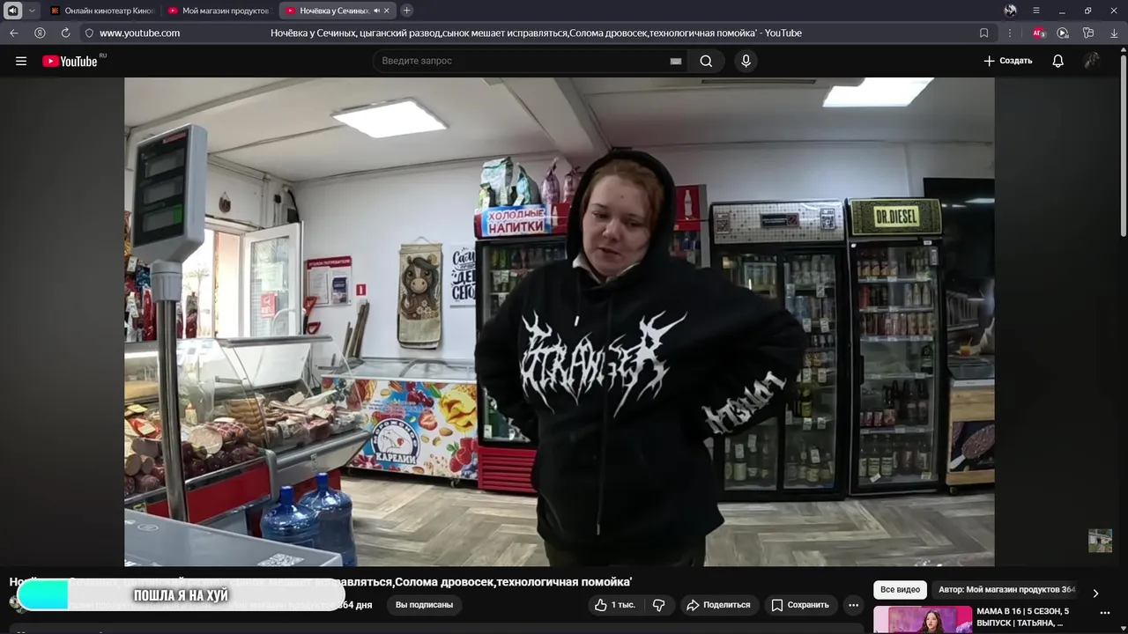
Task: Click www.youtube.com address field
Action: pos(139,33)
